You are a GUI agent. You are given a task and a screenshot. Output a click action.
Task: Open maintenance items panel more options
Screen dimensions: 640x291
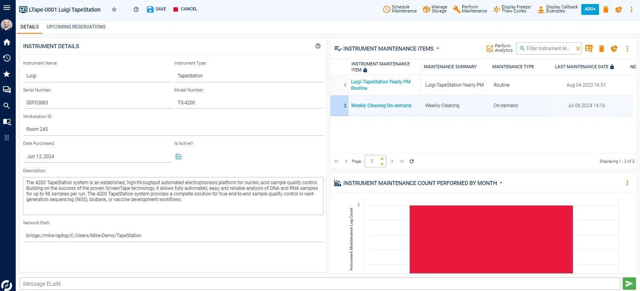click(x=627, y=49)
